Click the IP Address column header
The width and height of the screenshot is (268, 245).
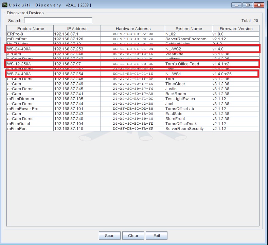77,29
